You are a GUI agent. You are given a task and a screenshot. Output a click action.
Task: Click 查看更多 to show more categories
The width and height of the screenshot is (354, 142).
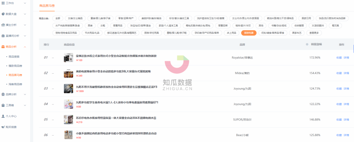click(x=314, y=33)
